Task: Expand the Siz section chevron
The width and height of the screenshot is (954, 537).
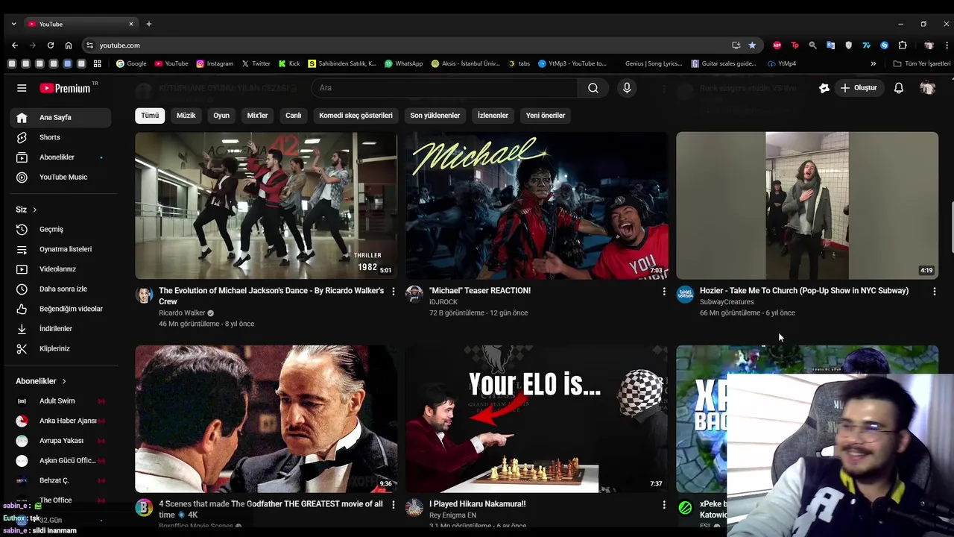Action: tap(34, 210)
